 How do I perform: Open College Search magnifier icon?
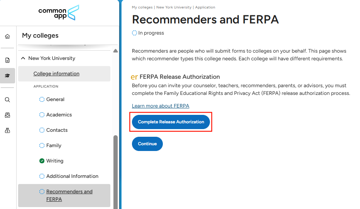pyautogui.click(x=7, y=100)
